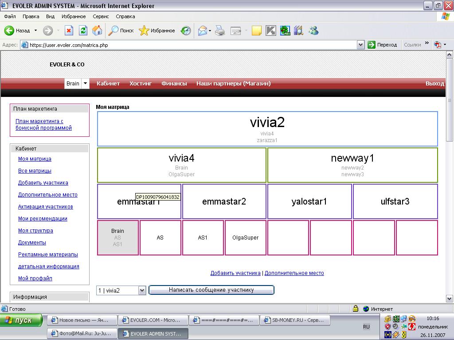Open the address bar URL dropdown
Image resolution: width=454 pixels, height=340 pixels.
coord(361,45)
